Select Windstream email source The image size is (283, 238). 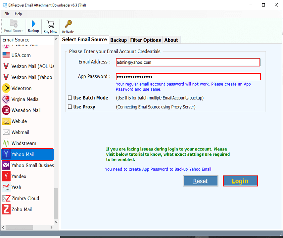(x=24, y=143)
